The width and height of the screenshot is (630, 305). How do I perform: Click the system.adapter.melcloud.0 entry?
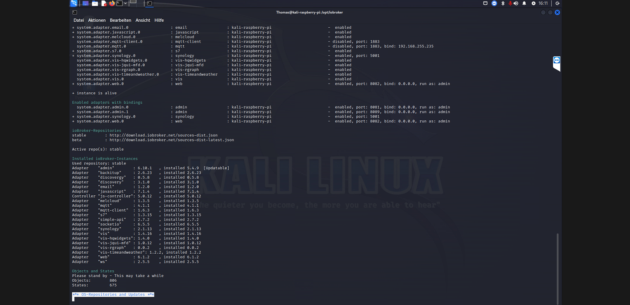pyautogui.click(x=106, y=37)
